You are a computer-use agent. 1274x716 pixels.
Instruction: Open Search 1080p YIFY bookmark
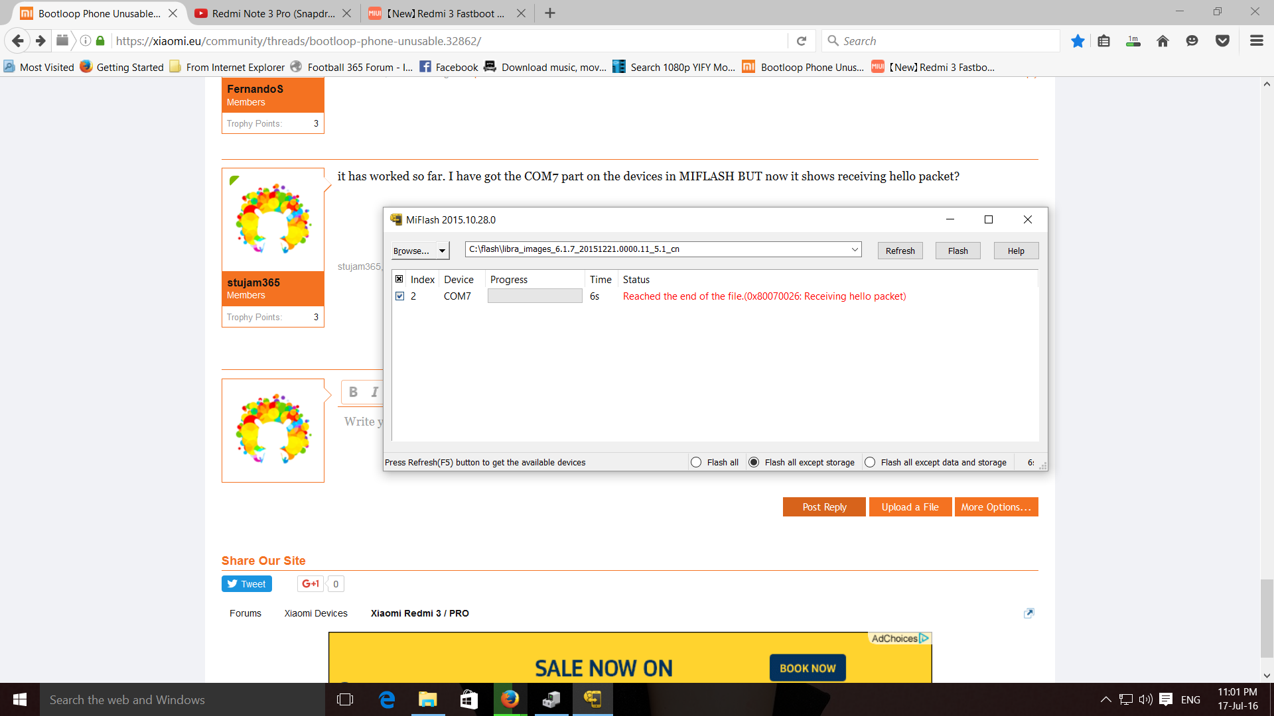pyautogui.click(x=674, y=67)
